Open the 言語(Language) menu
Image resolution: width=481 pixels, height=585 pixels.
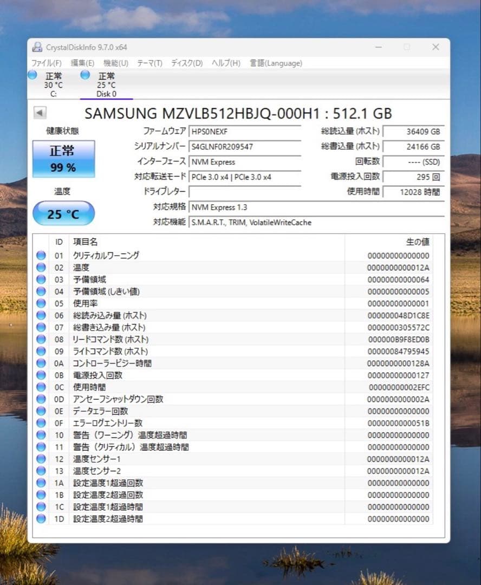pos(276,63)
